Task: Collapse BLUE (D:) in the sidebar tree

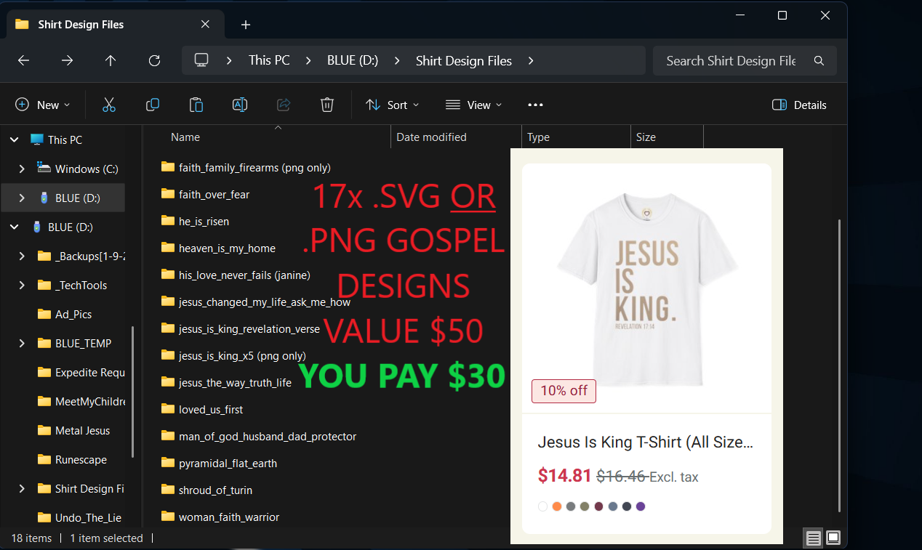Action: 14,227
